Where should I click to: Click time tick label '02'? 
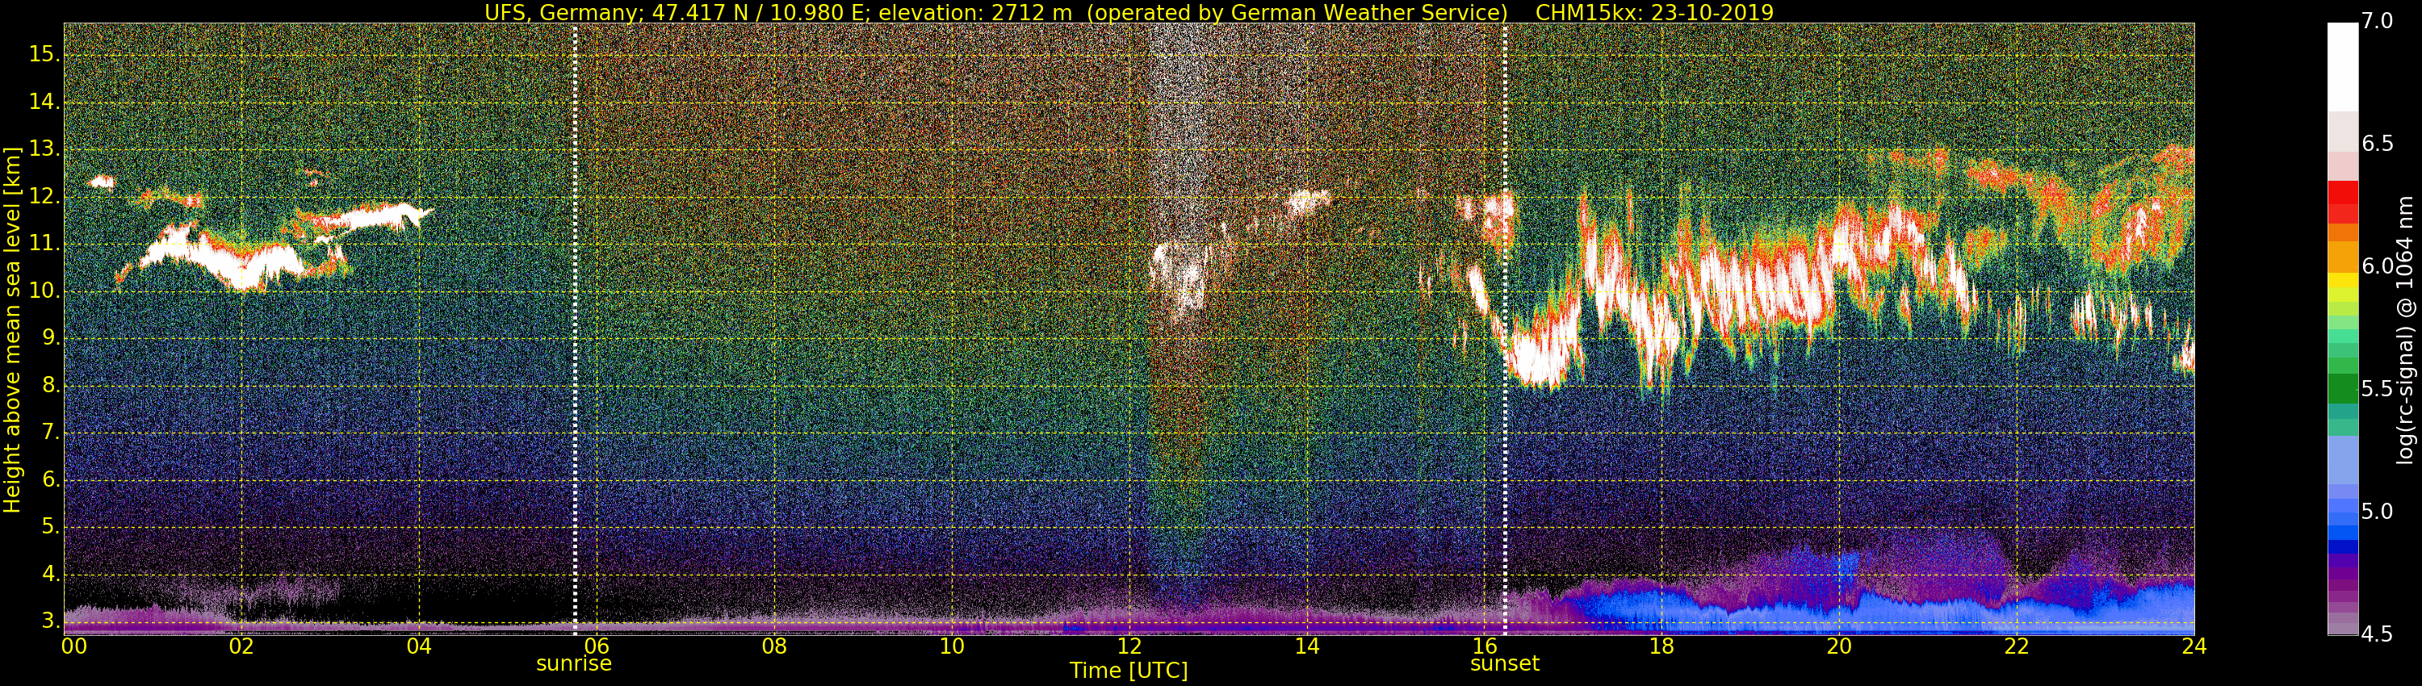pos(241,646)
